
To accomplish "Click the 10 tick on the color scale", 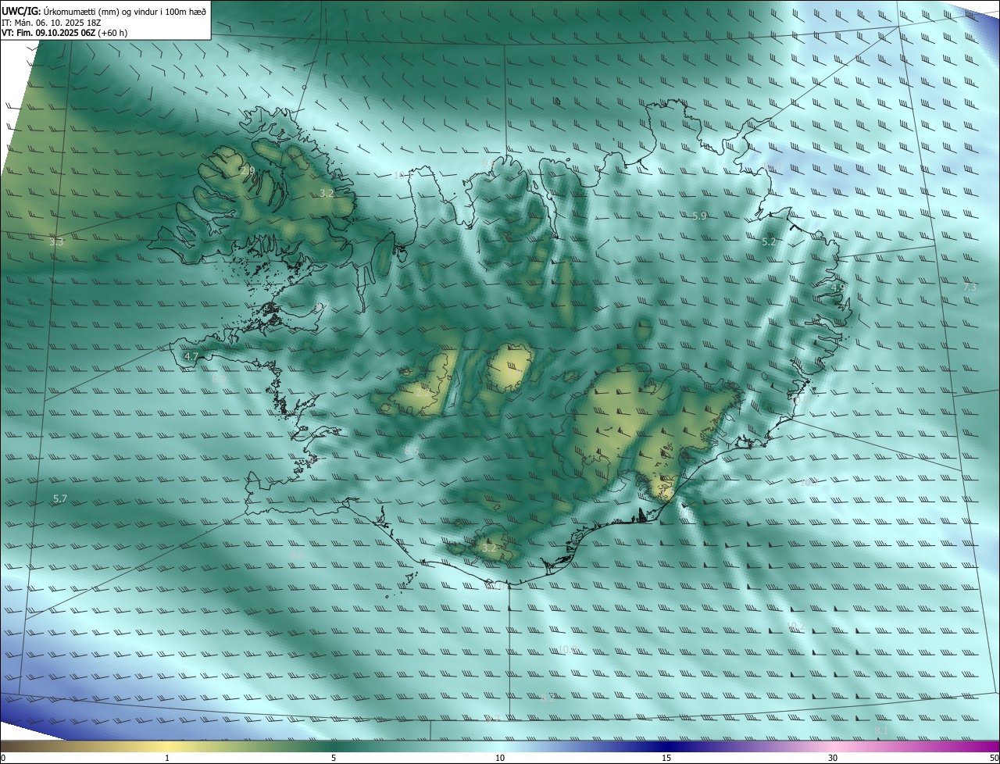I will tap(500, 758).
